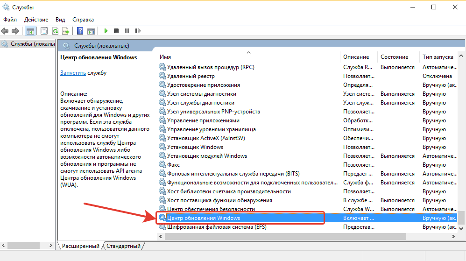This screenshot has height=261, width=466.
Task: Sort by the Имя column header
Action: [248, 57]
